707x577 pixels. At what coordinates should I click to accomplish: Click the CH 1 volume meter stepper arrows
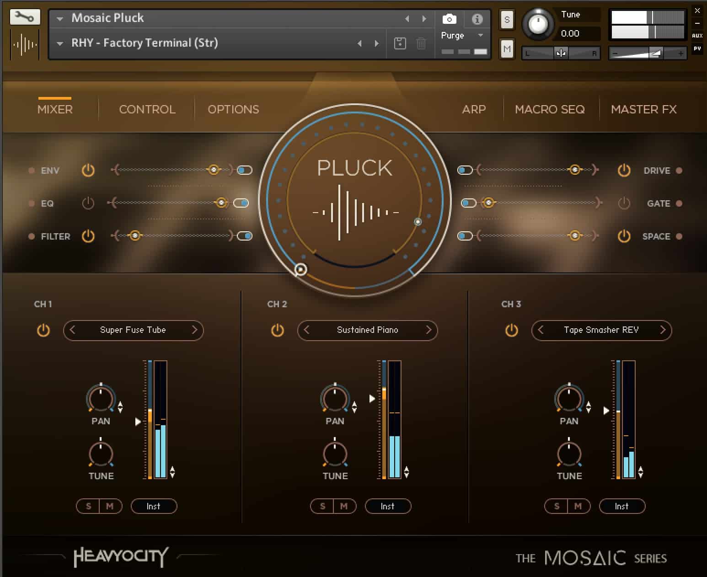(172, 472)
